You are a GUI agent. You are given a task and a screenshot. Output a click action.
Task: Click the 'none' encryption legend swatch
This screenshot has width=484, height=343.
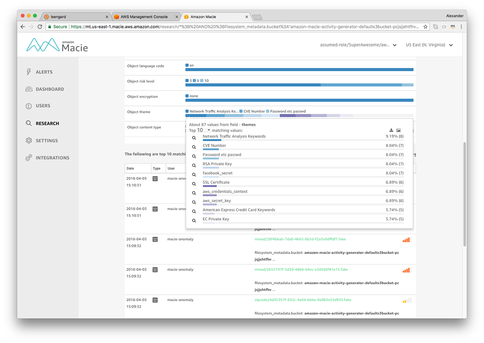187,96
